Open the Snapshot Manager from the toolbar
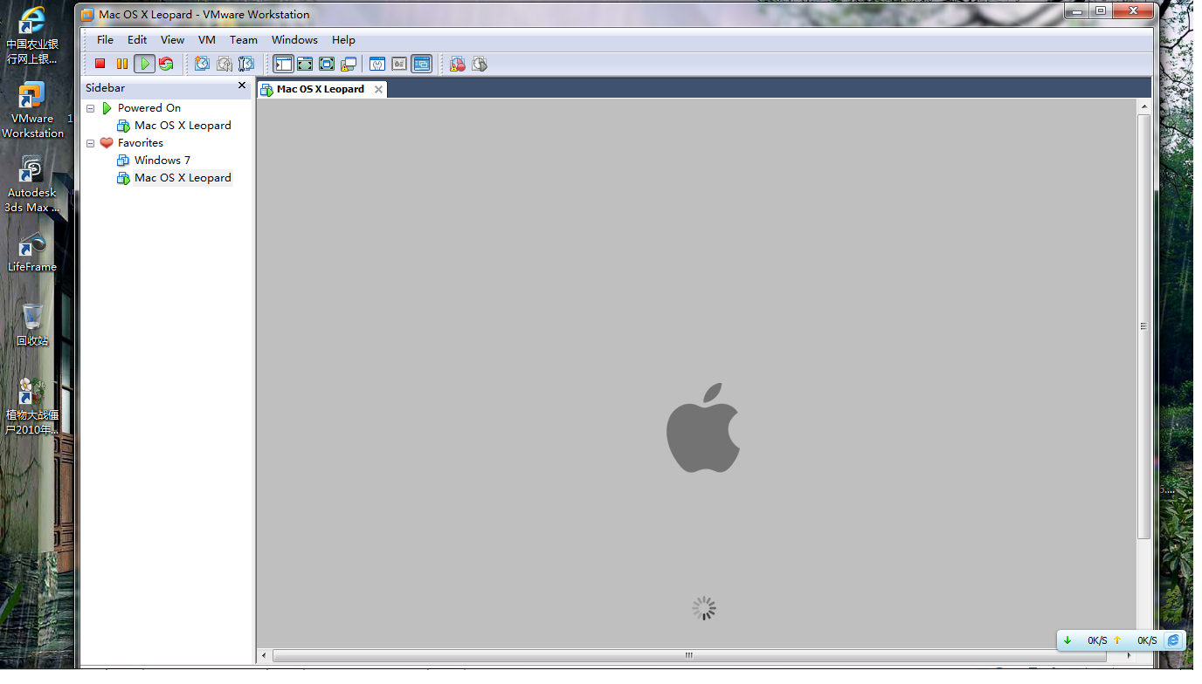1202x684 pixels. click(246, 64)
